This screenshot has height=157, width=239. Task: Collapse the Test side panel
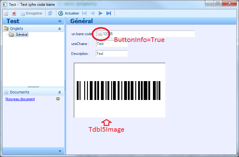click(60, 21)
